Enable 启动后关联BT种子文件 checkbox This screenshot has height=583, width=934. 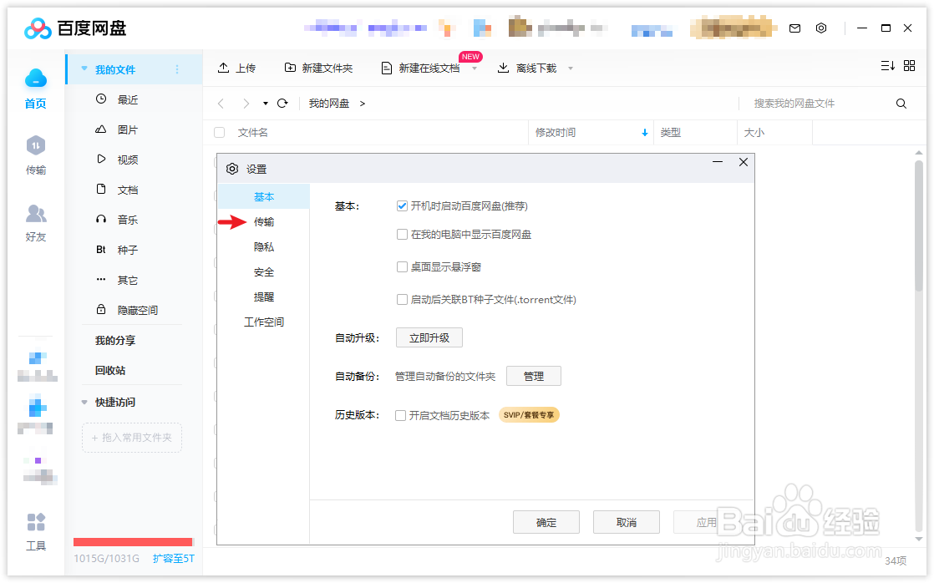pos(402,300)
